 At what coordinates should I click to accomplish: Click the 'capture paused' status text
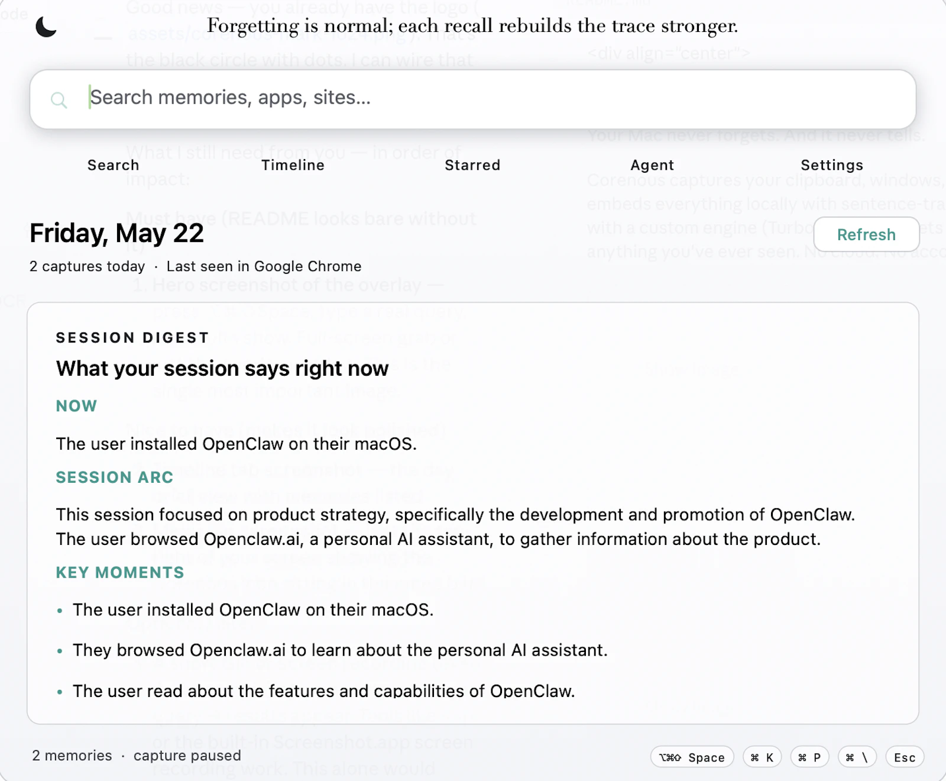click(187, 756)
